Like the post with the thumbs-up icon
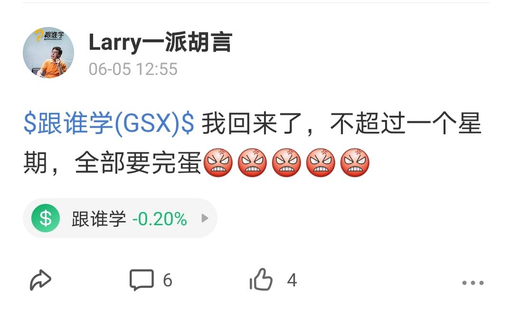The height and width of the screenshot is (312, 511). (x=261, y=279)
